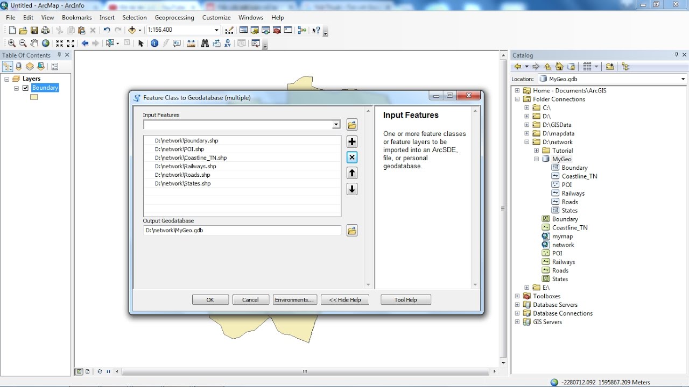This screenshot has width=689, height=387.
Task: Click the map horizontal scrollbar
Action: pos(305,371)
